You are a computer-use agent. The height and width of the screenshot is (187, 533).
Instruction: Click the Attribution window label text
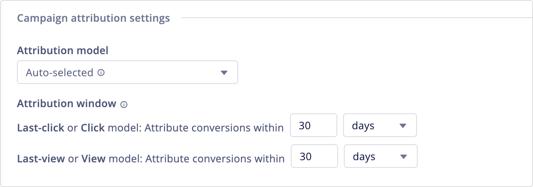click(x=67, y=104)
